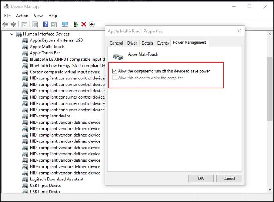Select Bluetooth LE XINPUT compatible input device

(x=67, y=59)
